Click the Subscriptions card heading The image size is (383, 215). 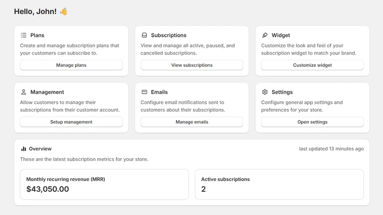click(169, 35)
